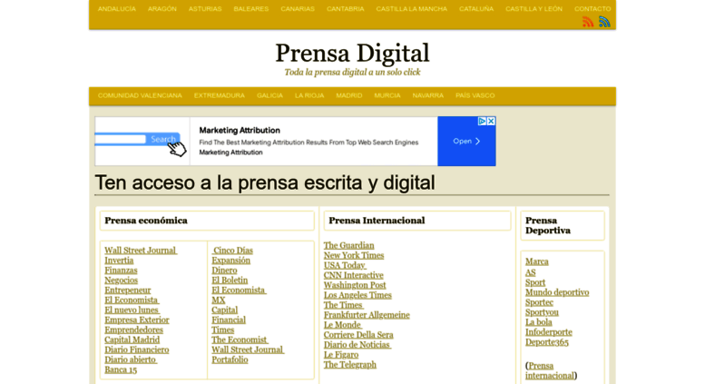Open the Negocios link

(122, 281)
